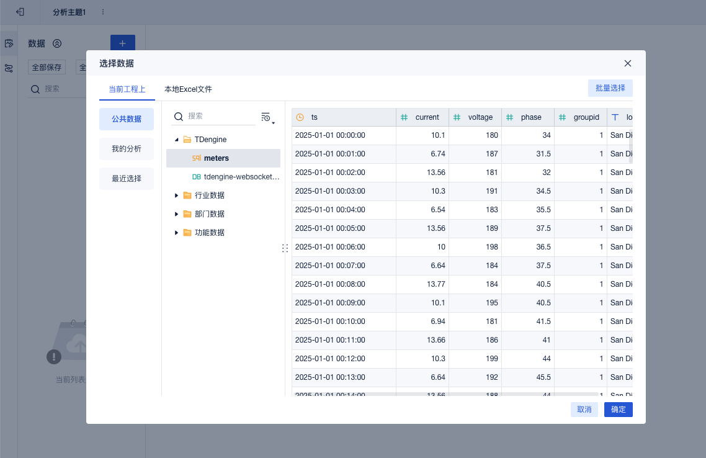Select the 当前工程上 tab
The height and width of the screenshot is (458, 706).
click(127, 89)
